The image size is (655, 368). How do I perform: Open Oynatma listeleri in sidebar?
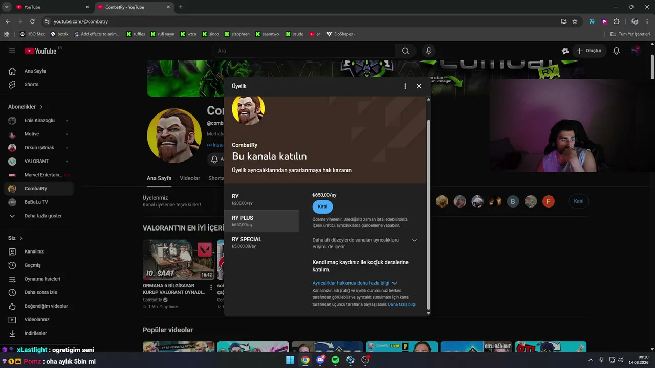39,279
